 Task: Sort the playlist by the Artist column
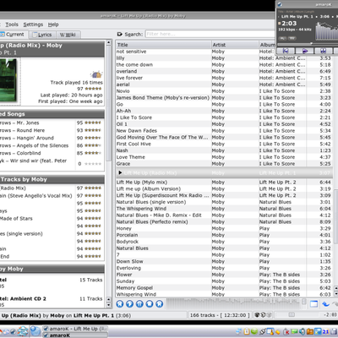235,45
